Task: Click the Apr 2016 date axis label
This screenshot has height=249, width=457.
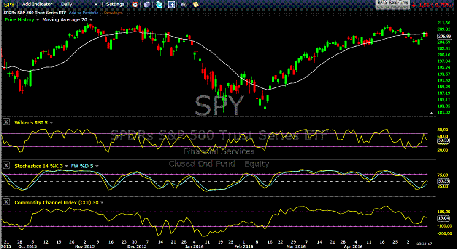Action: [x=354, y=246]
